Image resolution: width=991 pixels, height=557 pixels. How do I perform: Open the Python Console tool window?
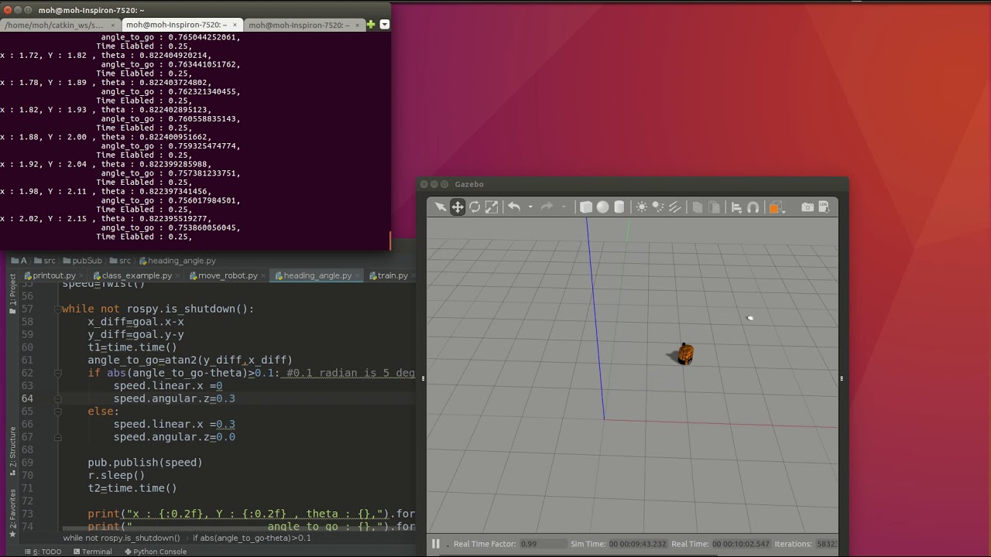tap(155, 552)
